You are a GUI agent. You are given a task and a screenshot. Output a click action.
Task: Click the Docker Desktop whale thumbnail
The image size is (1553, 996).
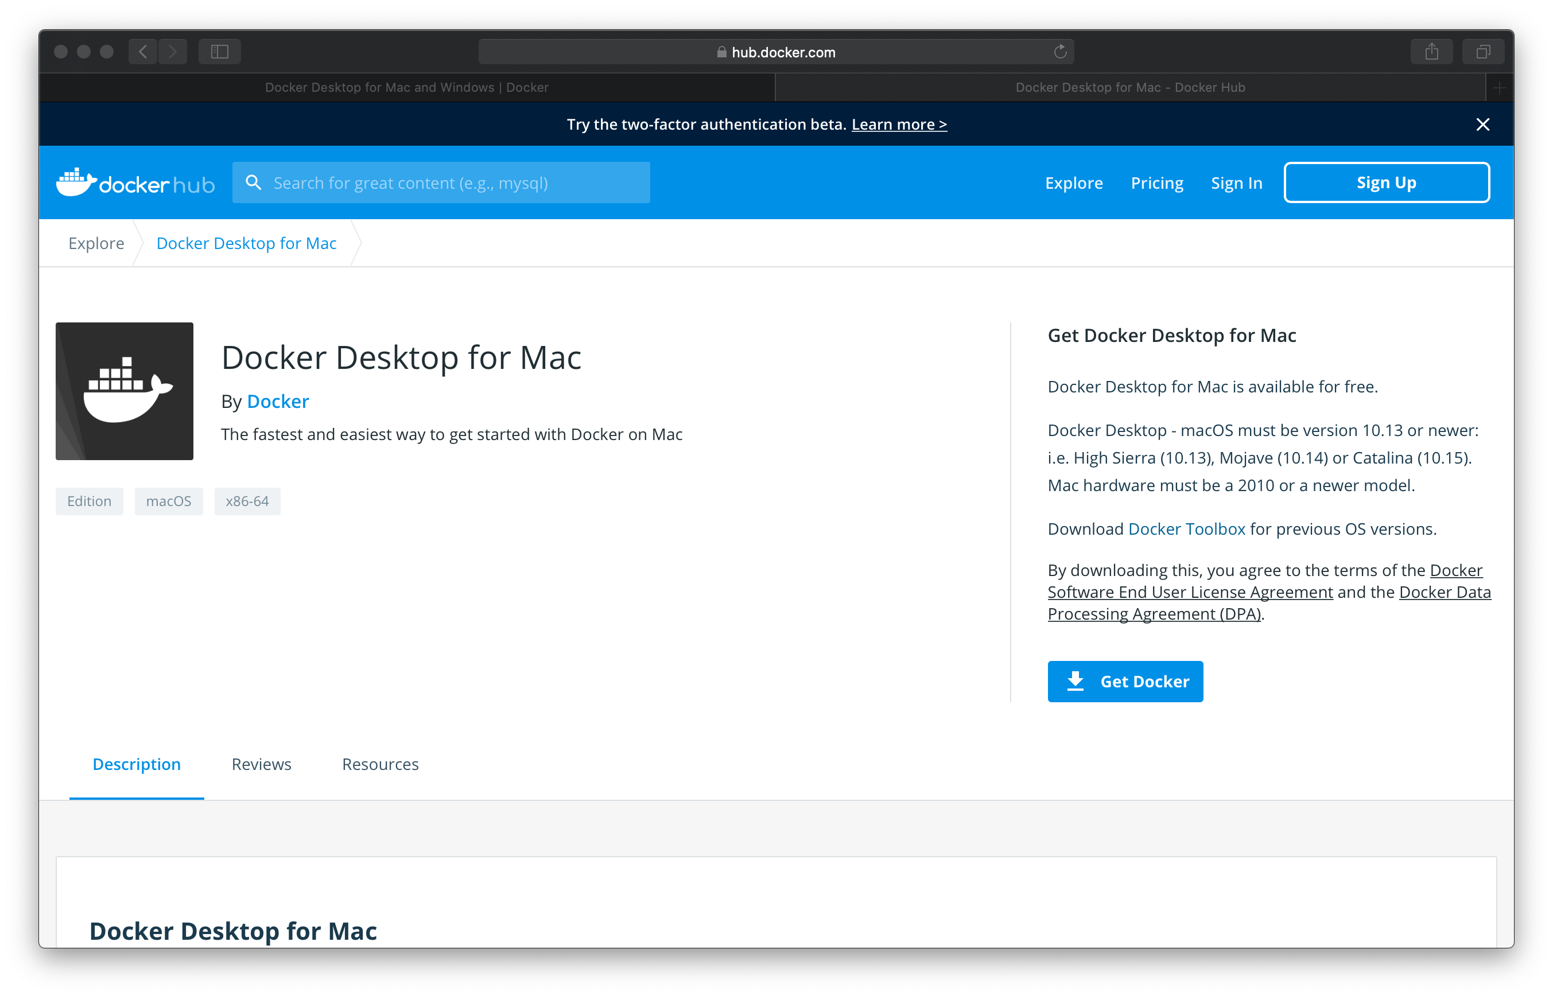click(x=124, y=391)
